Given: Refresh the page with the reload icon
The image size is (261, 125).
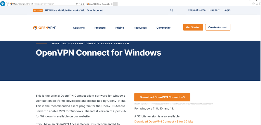Looking at the screenshot, I should [83, 4].
